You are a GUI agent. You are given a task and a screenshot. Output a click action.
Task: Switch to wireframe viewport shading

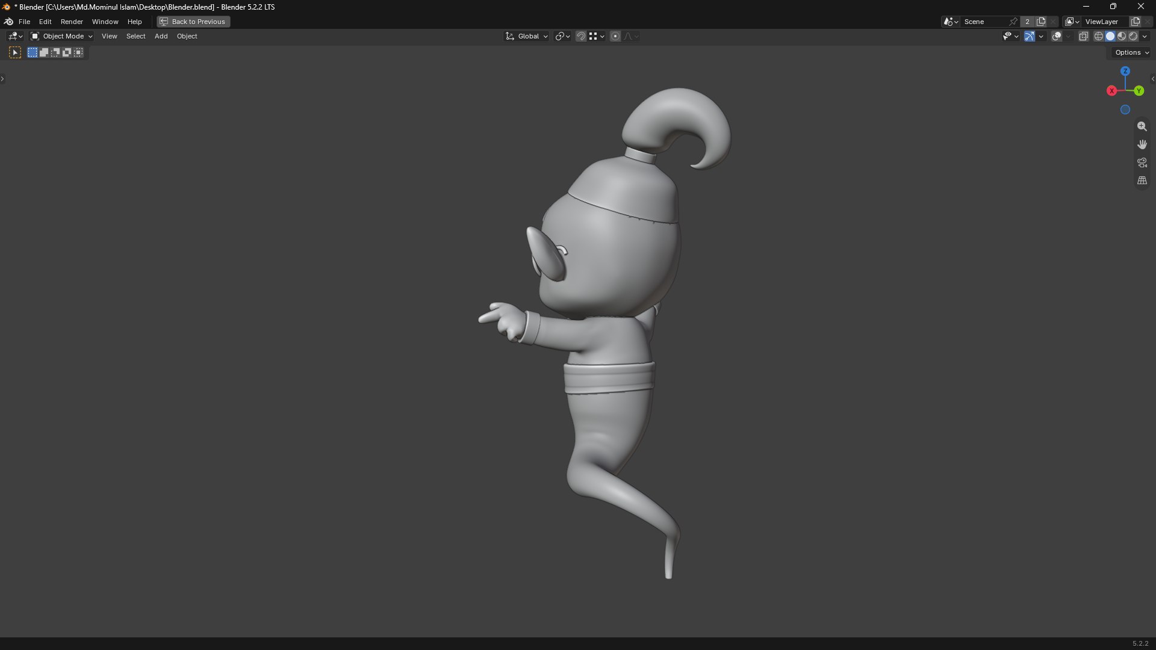(1099, 36)
